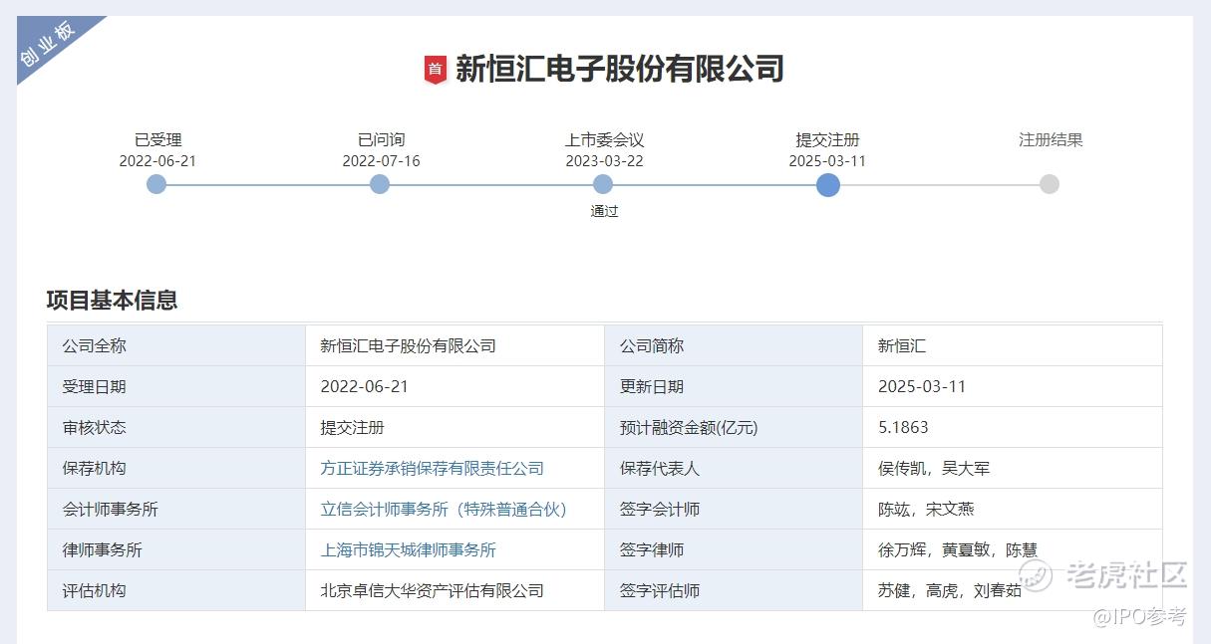Select the 2022-06-21 受理日期 table value
Viewport: 1211px width, 644px height.
point(364,386)
